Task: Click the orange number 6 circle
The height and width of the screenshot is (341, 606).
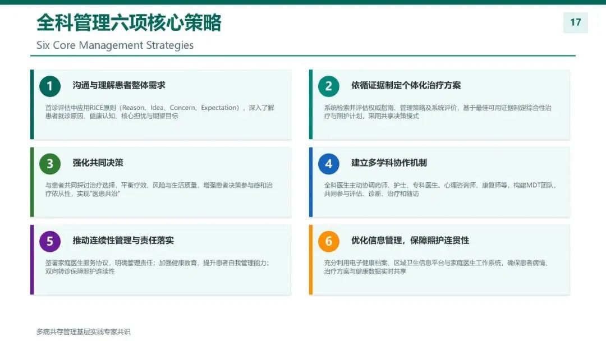Action: click(328, 241)
